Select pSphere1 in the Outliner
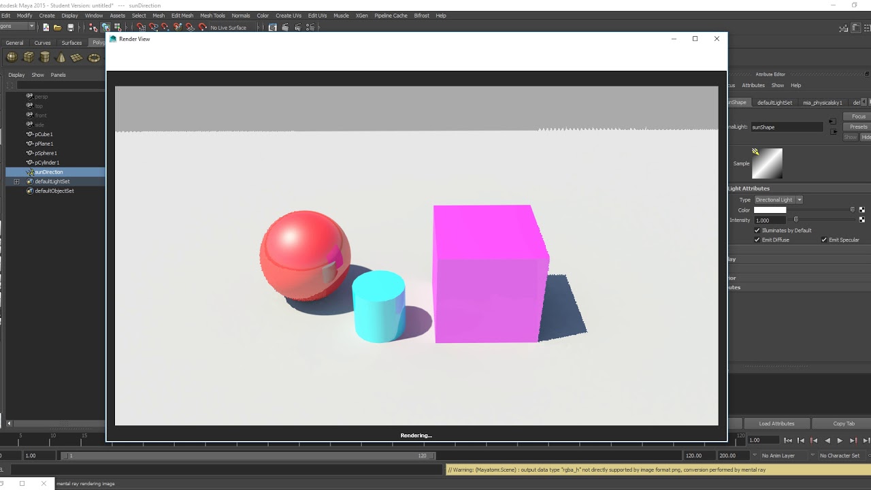Viewport: 871px width, 490px height. pyautogui.click(x=46, y=153)
